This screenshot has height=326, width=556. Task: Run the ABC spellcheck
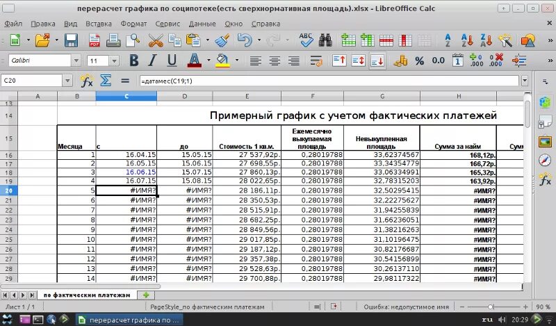[x=306, y=40]
